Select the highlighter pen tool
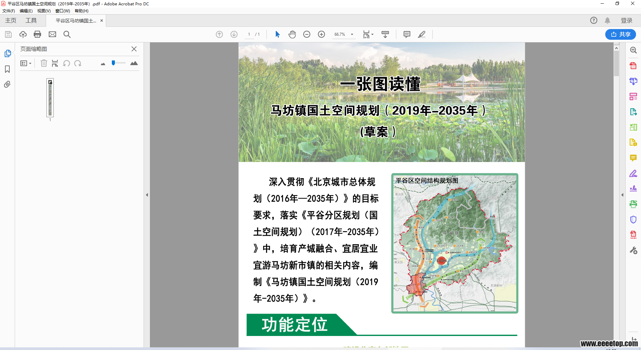Screen dimensions: 641x350 click(422, 34)
